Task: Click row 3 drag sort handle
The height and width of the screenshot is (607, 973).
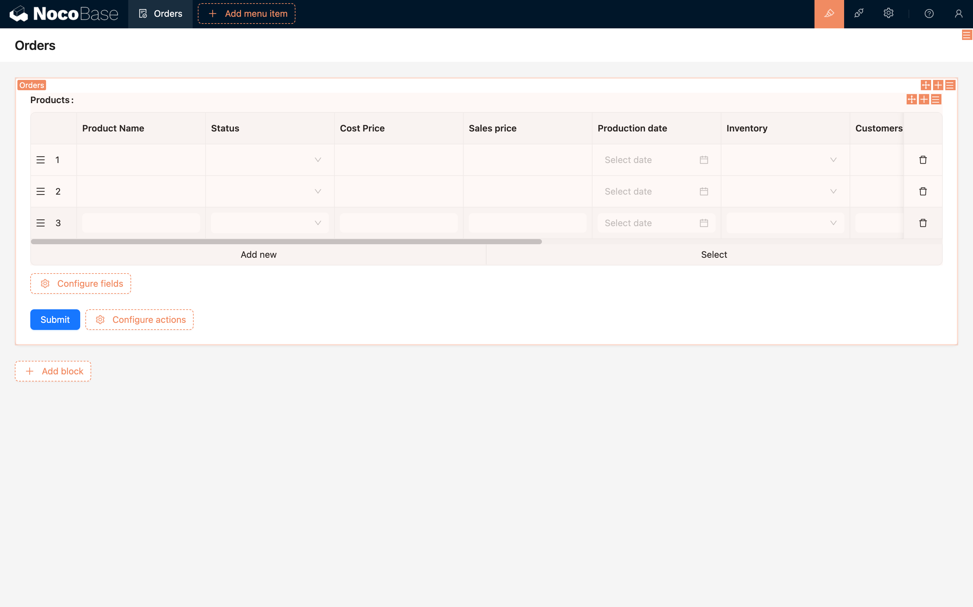Action: [x=41, y=223]
